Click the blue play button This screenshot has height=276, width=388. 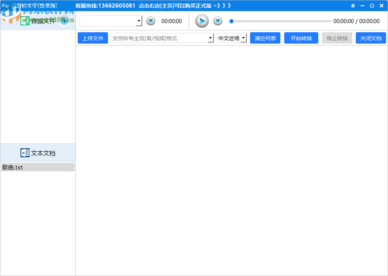[202, 21]
